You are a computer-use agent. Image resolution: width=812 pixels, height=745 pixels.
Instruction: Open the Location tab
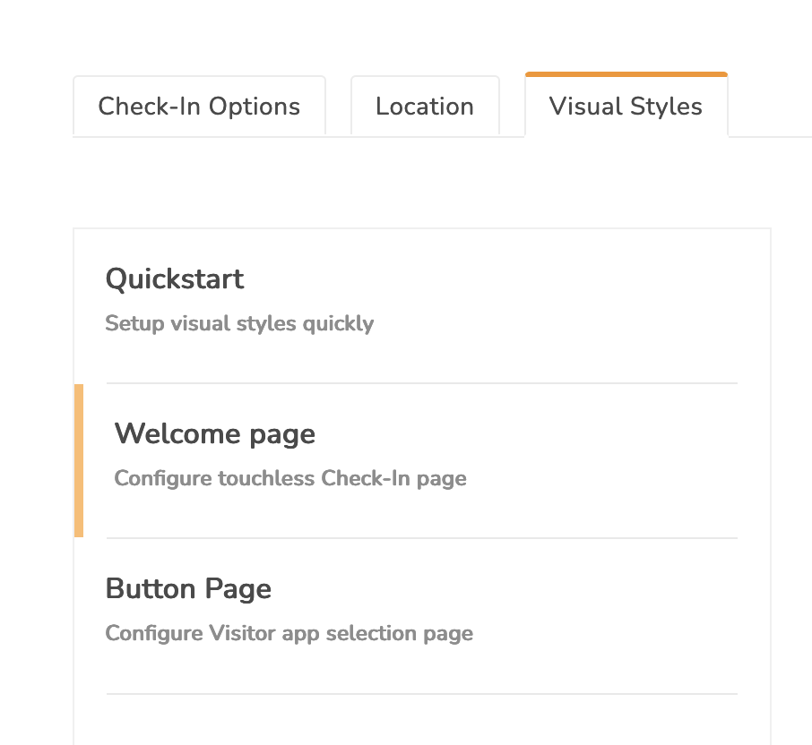tap(425, 106)
